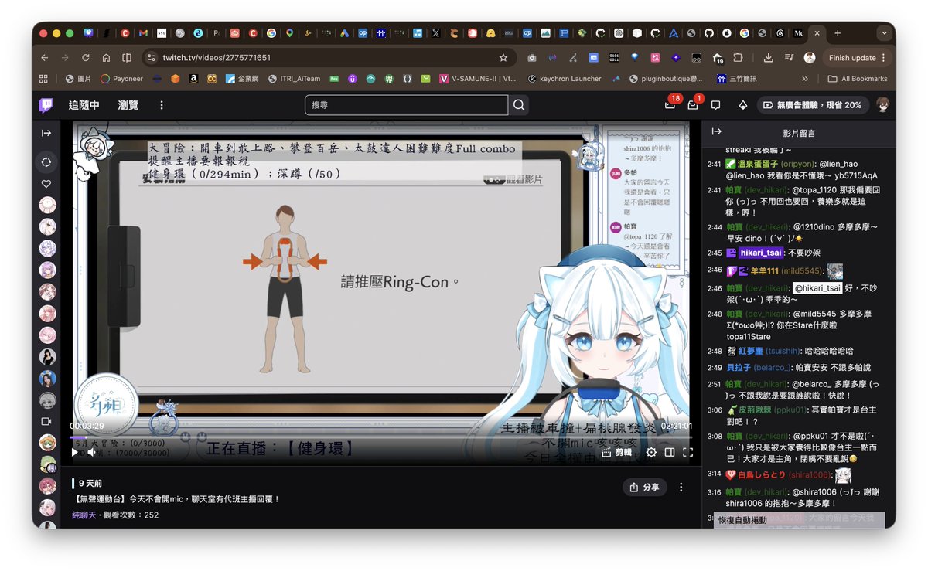Image resolution: width=928 pixels, height=571 pixels.
Task: Collapse the 影片留言 chat panel
Action: coord(716,132)
